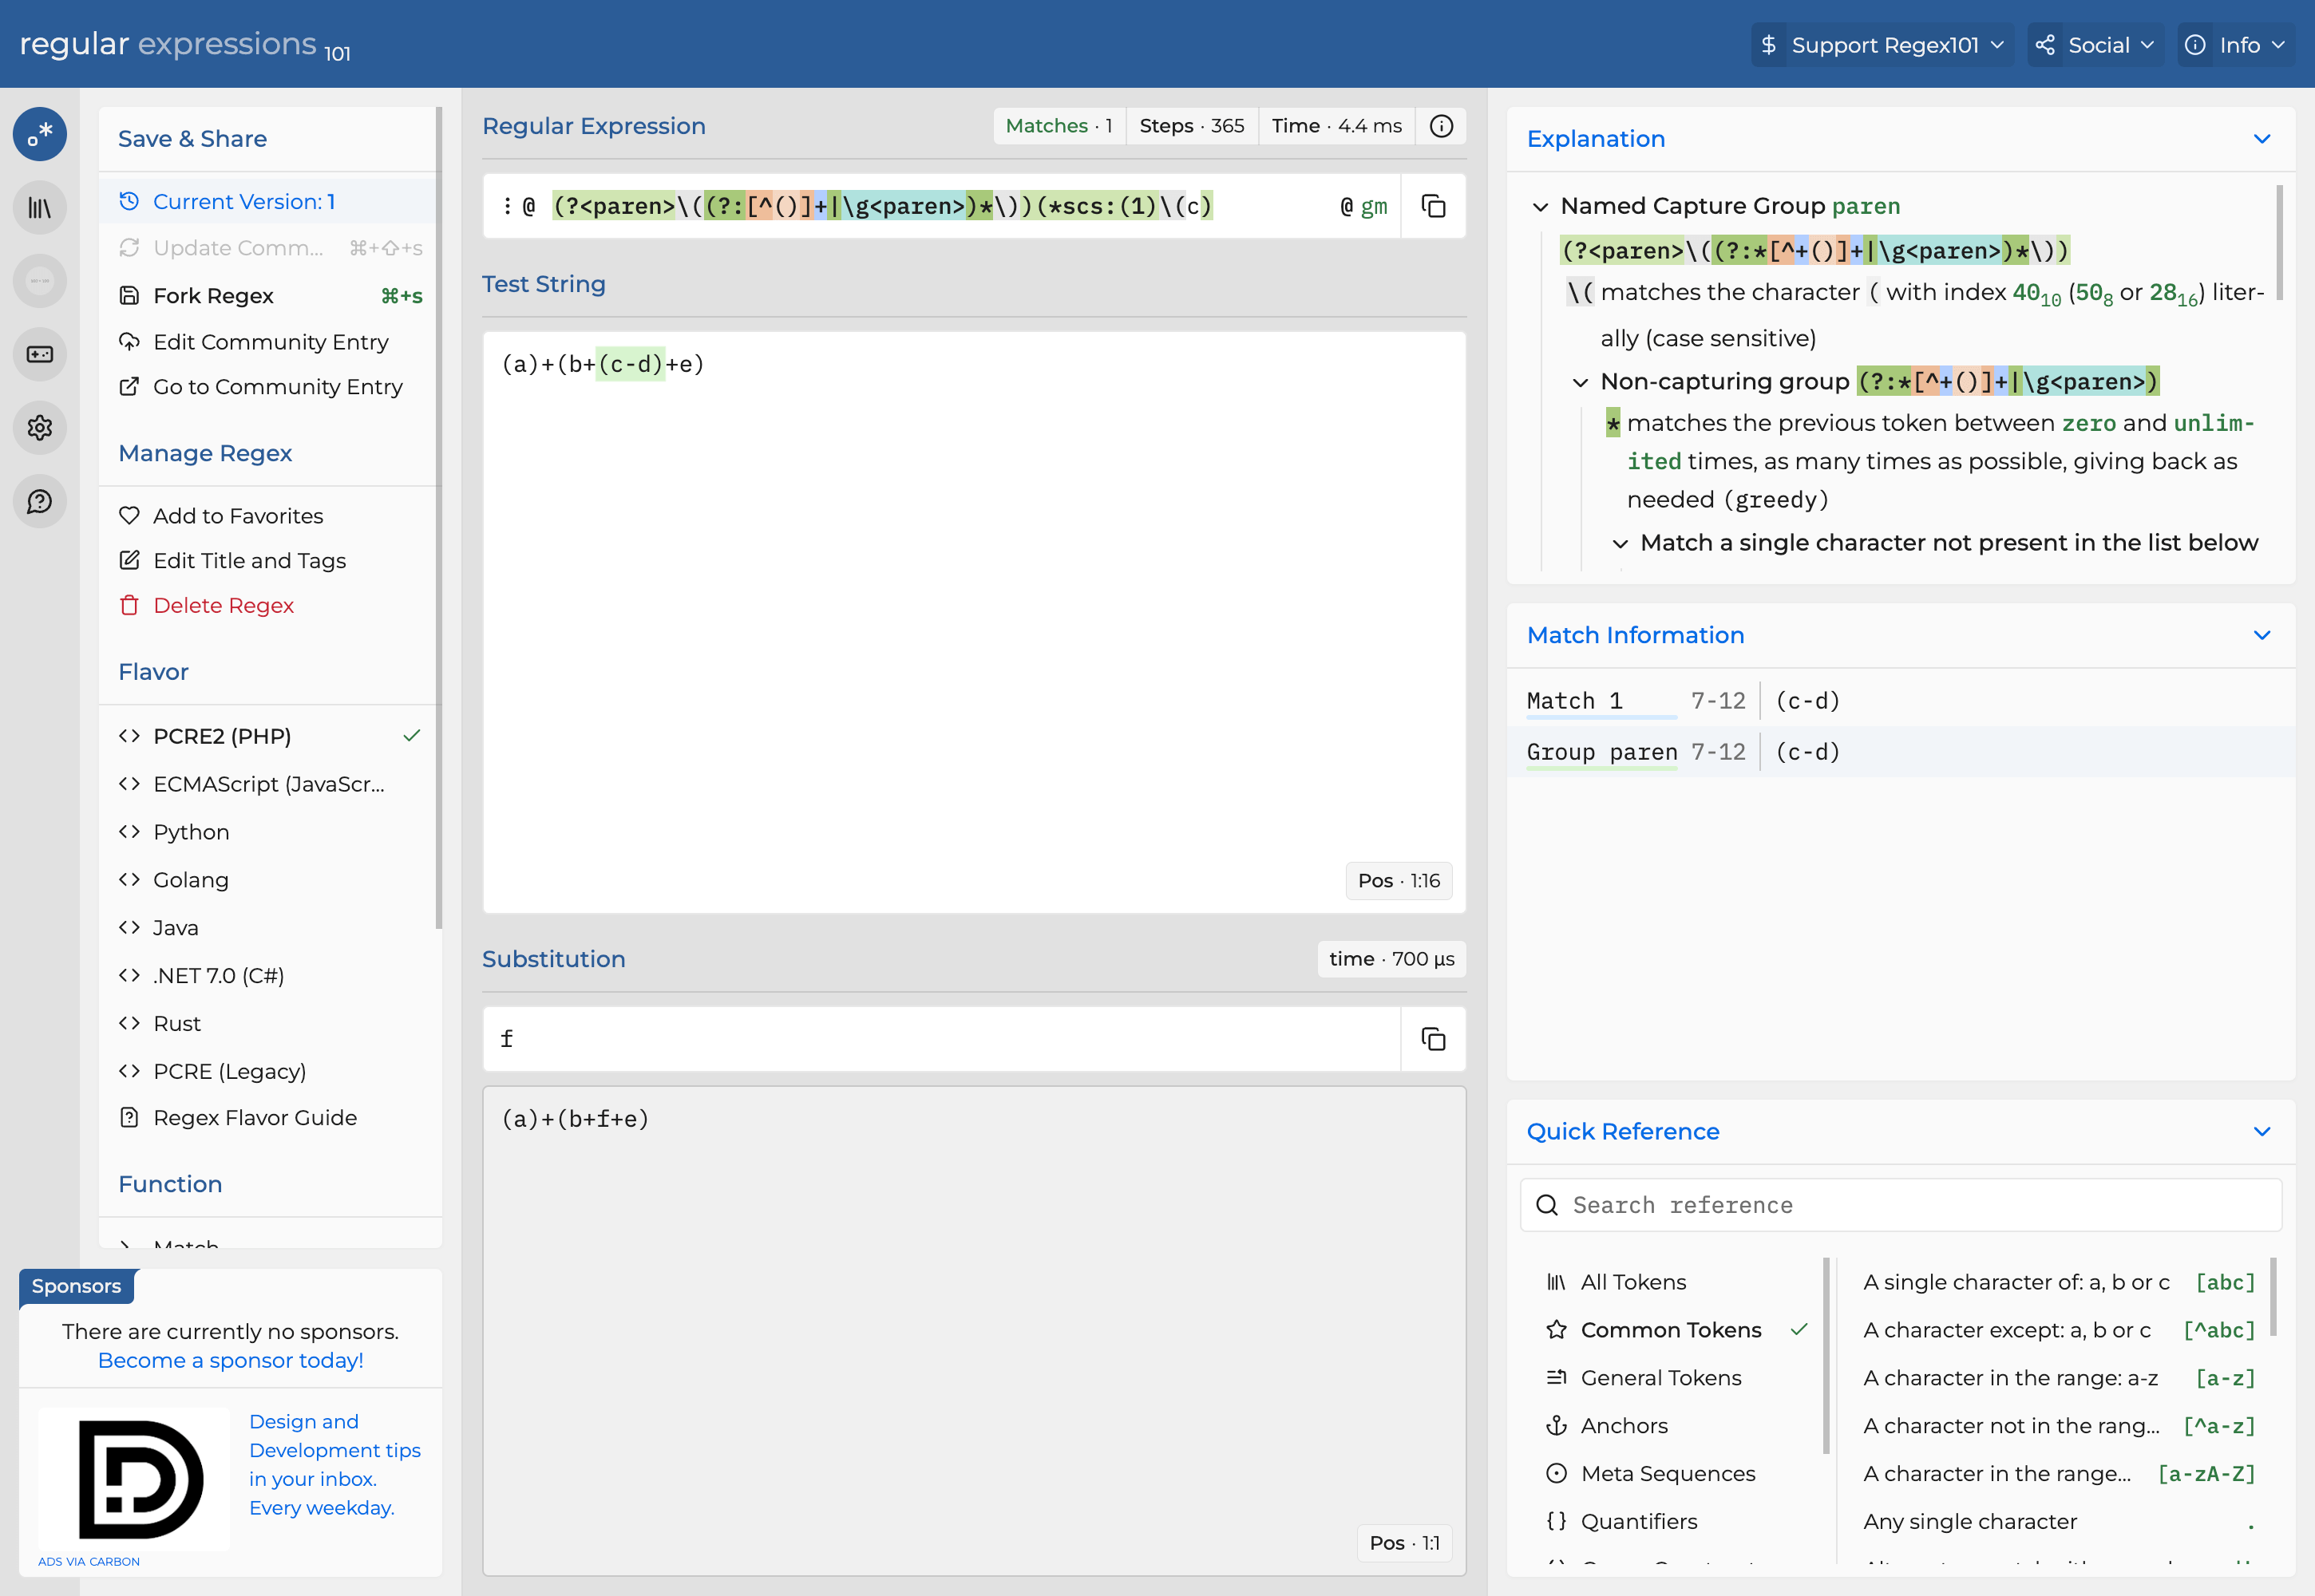Click Become a sponsor today link
The height and width of the screenshot is (1596, 2315).
pyautogui.click(x=230, y=1360)
